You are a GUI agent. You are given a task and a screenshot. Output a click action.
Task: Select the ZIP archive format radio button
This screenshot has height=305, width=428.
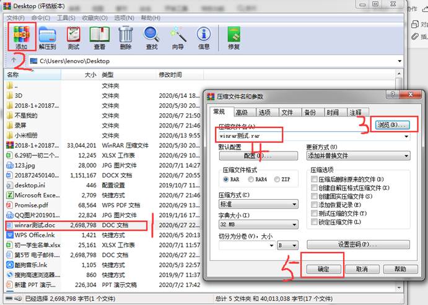[x=275, y=179]
